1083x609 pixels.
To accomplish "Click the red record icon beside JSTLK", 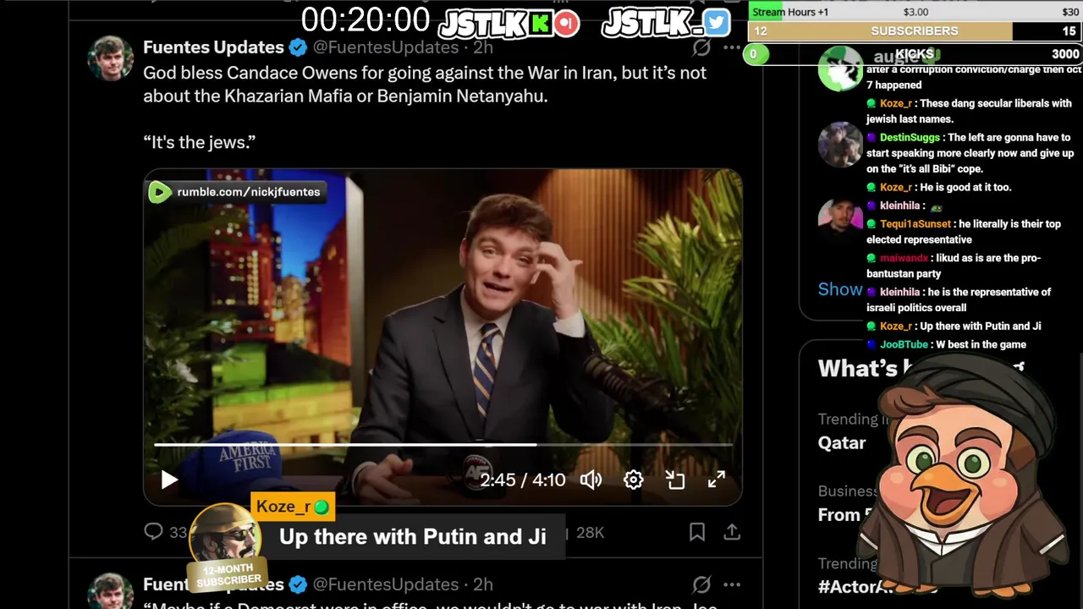I will pyautogui.click(x=567, y=24).
